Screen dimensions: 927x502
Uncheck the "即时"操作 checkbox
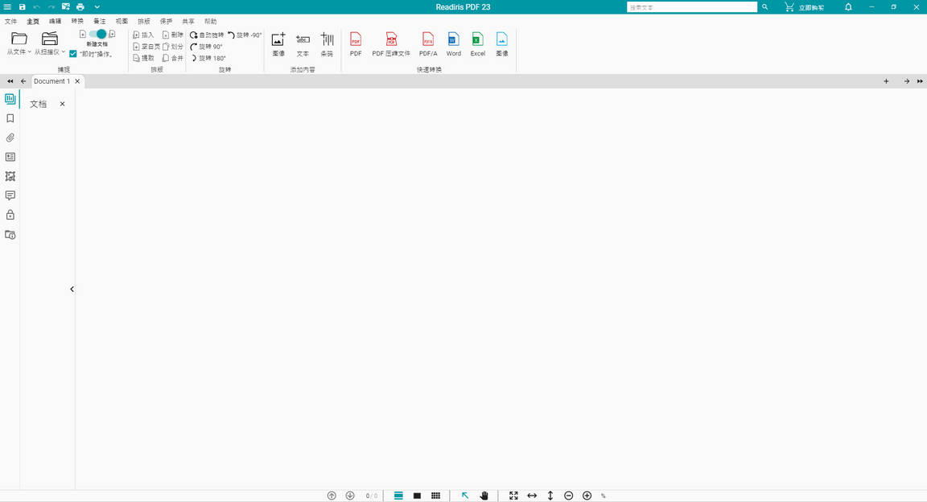pyautogui.click(x=73, y=54)
